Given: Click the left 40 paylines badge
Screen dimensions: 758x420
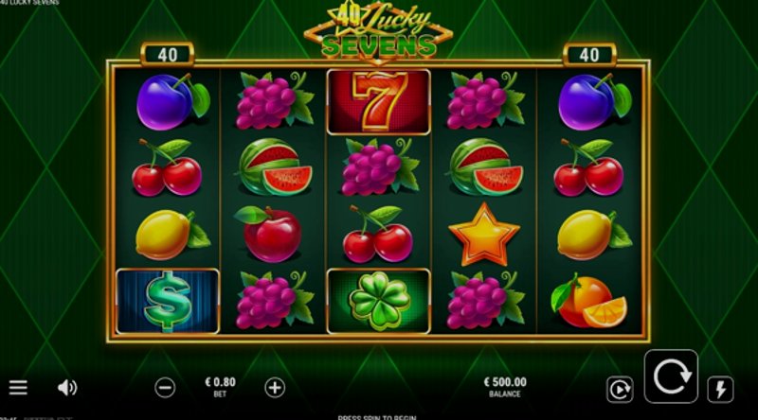Looking at the screenshot, I should point(168,55).
